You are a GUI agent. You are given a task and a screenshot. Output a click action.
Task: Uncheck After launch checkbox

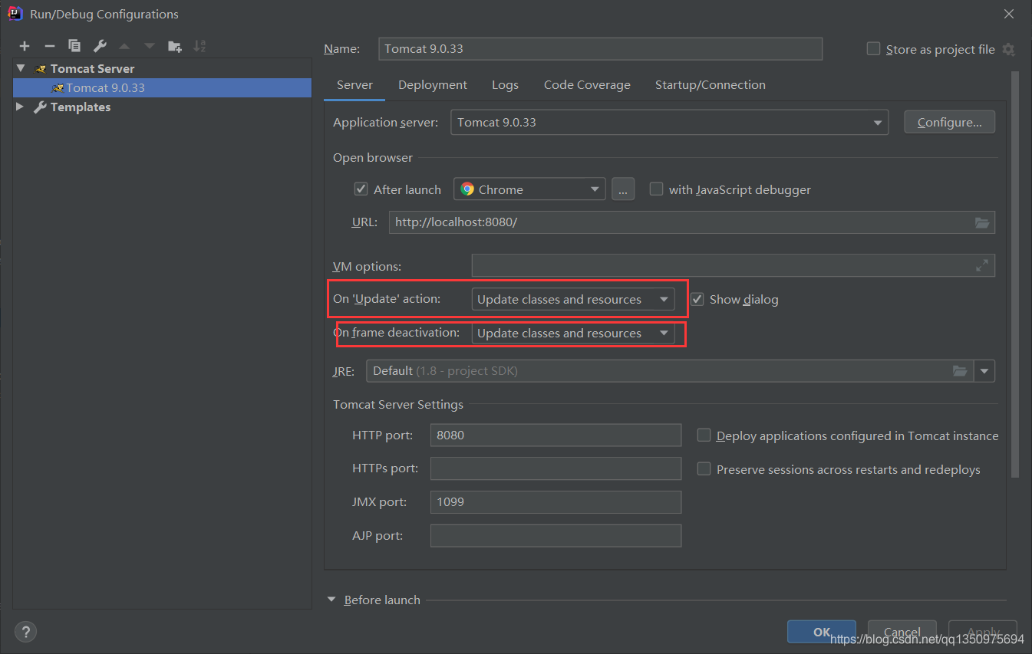(361, 189)
